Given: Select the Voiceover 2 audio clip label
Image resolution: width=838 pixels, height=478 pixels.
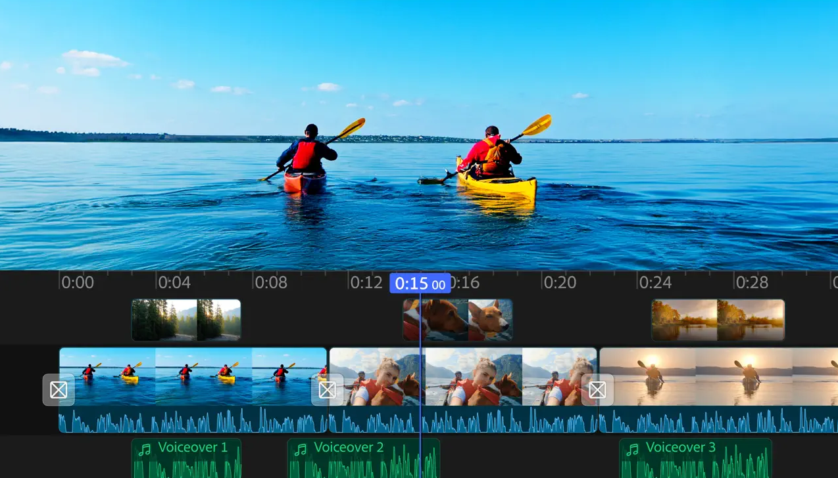Looking at the screenshot, I should click(349, 448).
